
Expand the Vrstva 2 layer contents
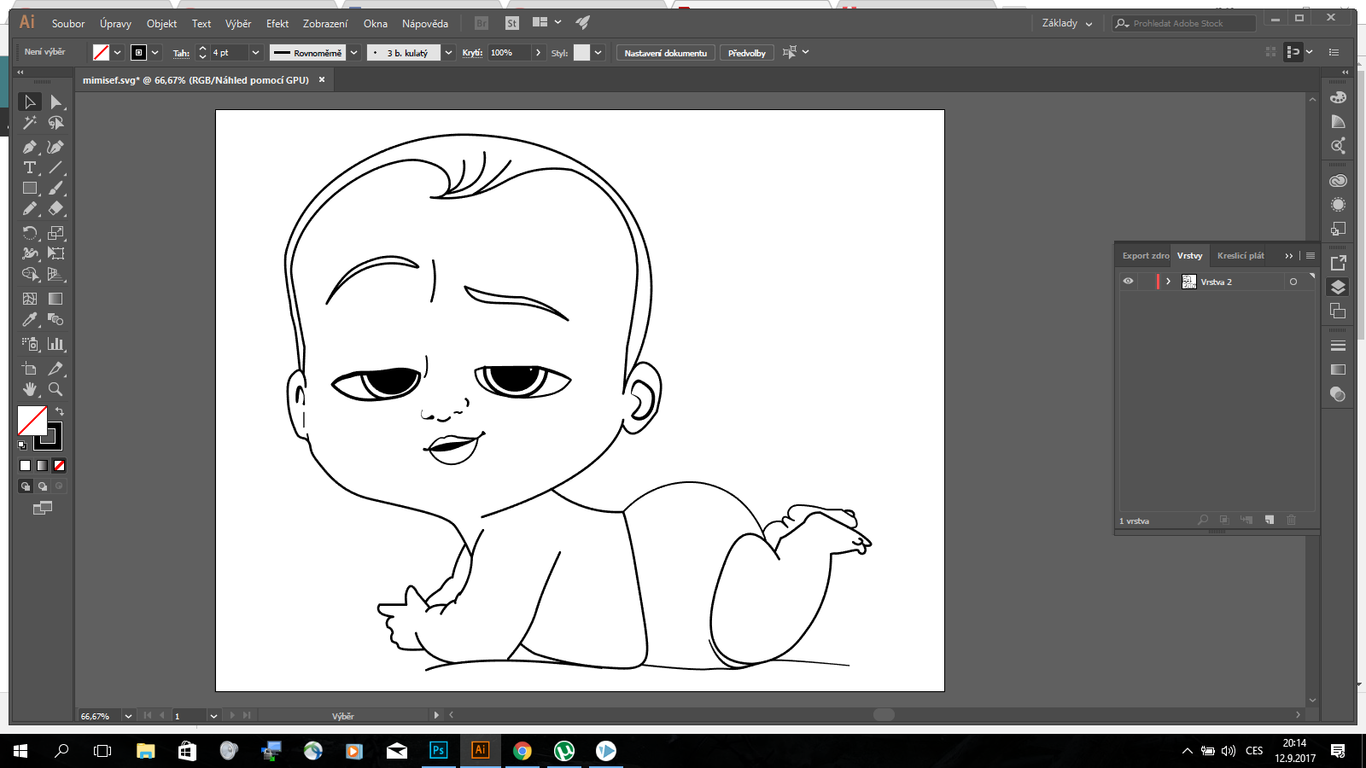1168,282
